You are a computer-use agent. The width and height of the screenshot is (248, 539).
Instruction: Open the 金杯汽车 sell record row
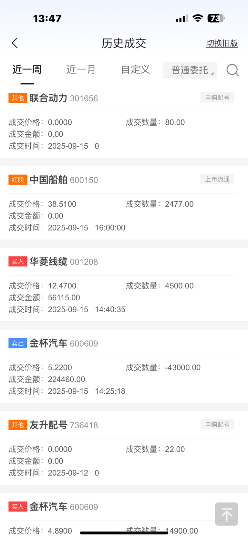pyautogui.click(x=124, y=366)
